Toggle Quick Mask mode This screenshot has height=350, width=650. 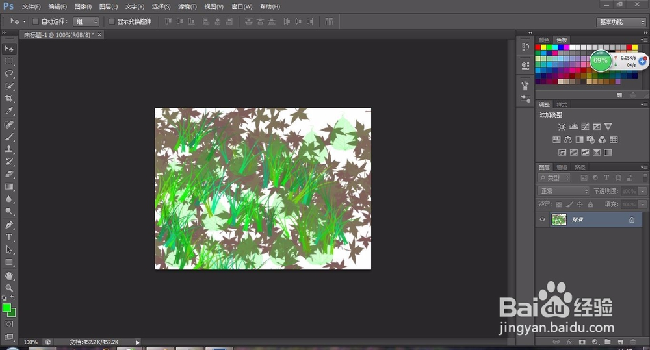[9, 324]
